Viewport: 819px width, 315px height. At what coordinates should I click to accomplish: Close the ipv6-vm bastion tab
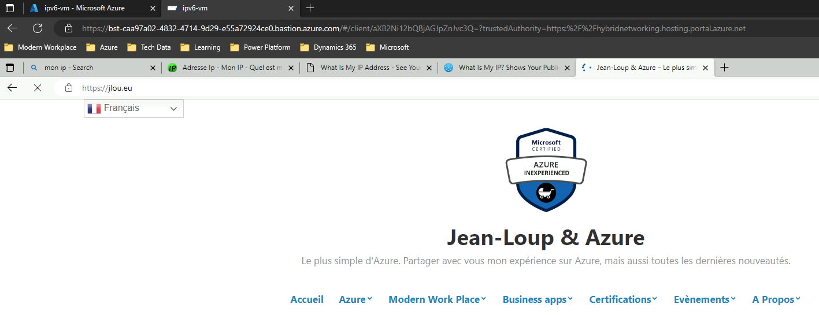point(291,8)
